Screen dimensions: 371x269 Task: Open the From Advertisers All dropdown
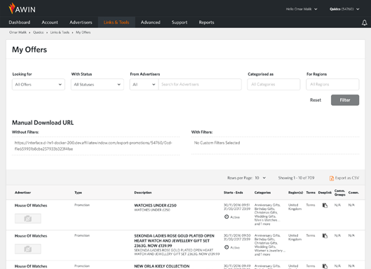coord(144,84)
